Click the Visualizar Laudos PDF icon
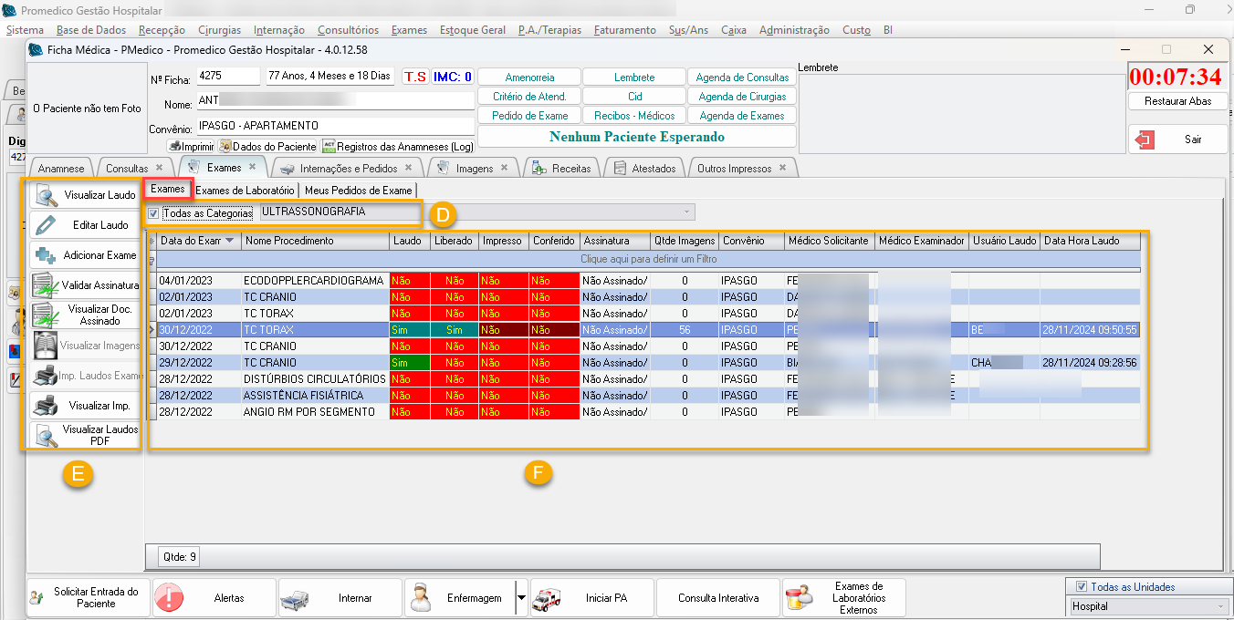 pyautogui.click(x=45, y=436)
